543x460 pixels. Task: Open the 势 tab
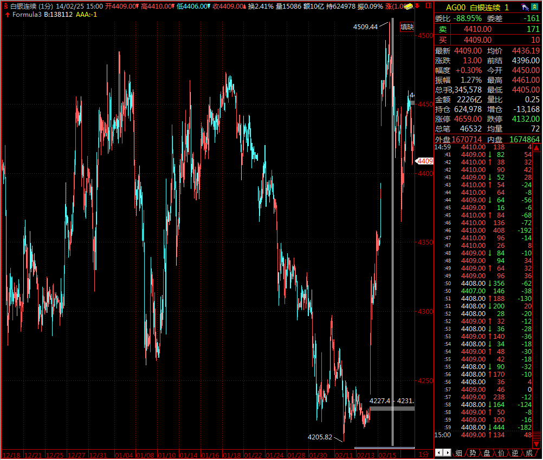(x=473, y=453)
